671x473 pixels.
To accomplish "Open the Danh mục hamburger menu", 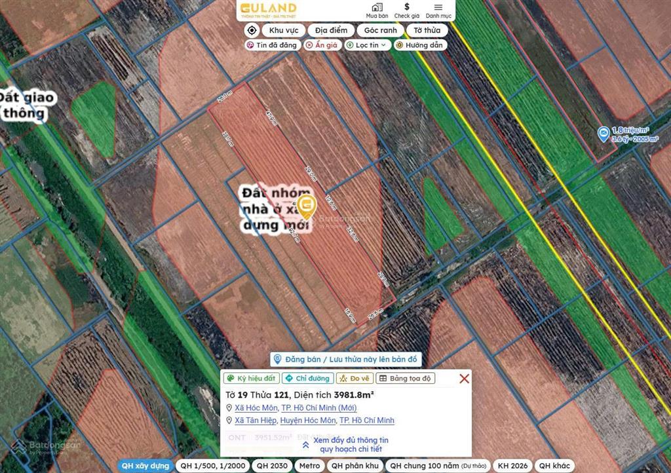I will [x=438, y=10].
